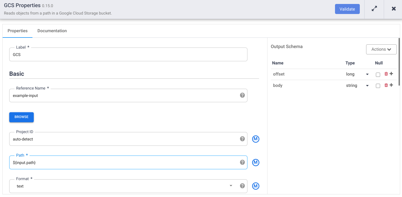Remove the body field using trash icon

click(386, 85)
